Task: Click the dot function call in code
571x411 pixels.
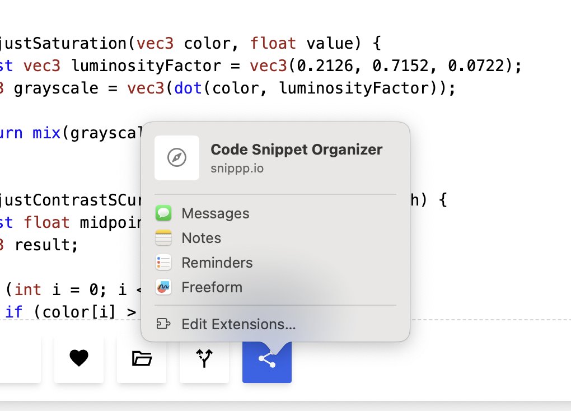Action: 188,88
